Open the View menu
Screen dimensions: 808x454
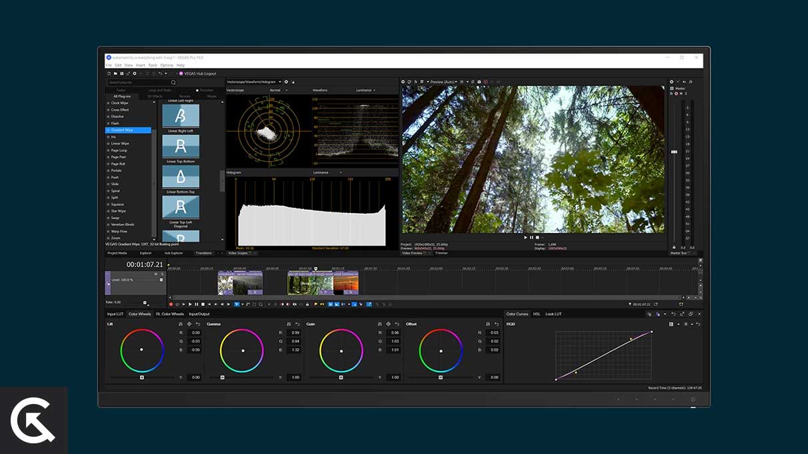point(129,65)
